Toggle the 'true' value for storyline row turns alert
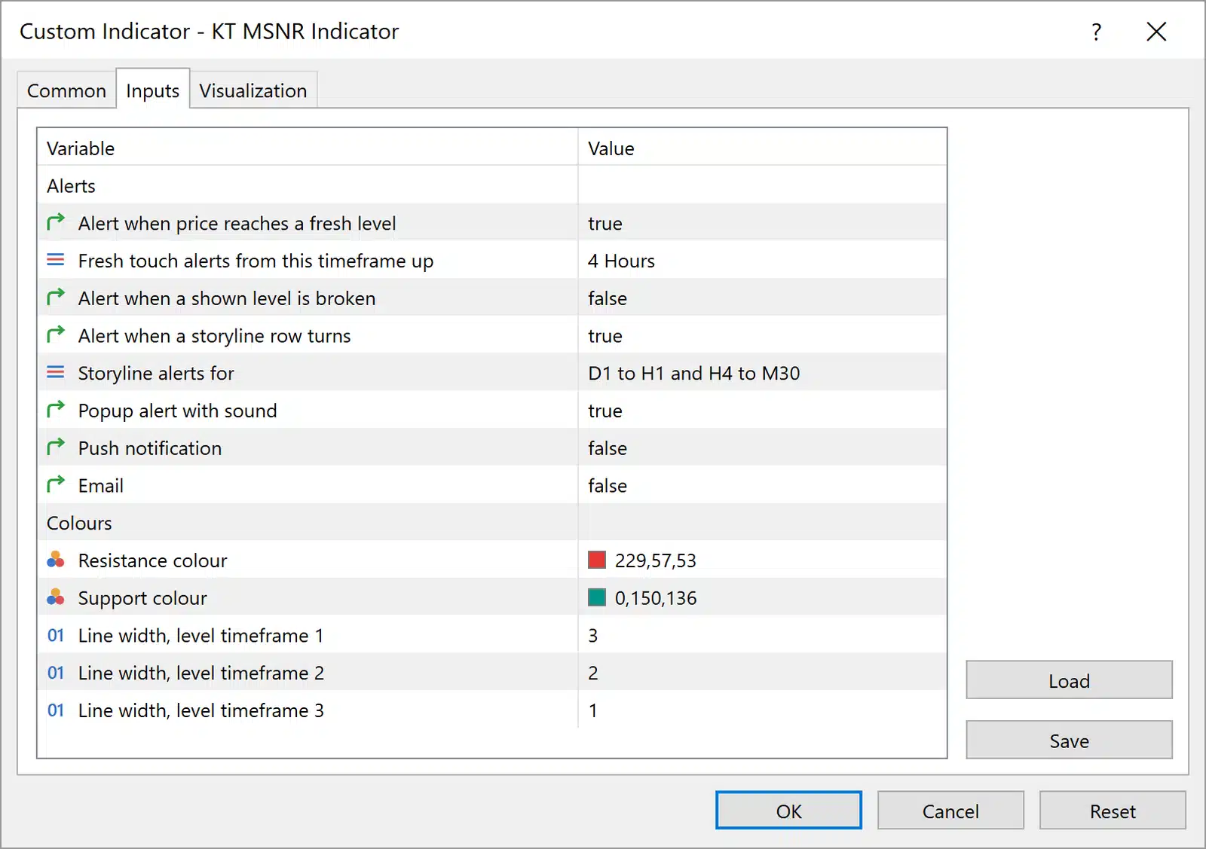This screenshot has width=1206, height=849. [x=762, y=335]
